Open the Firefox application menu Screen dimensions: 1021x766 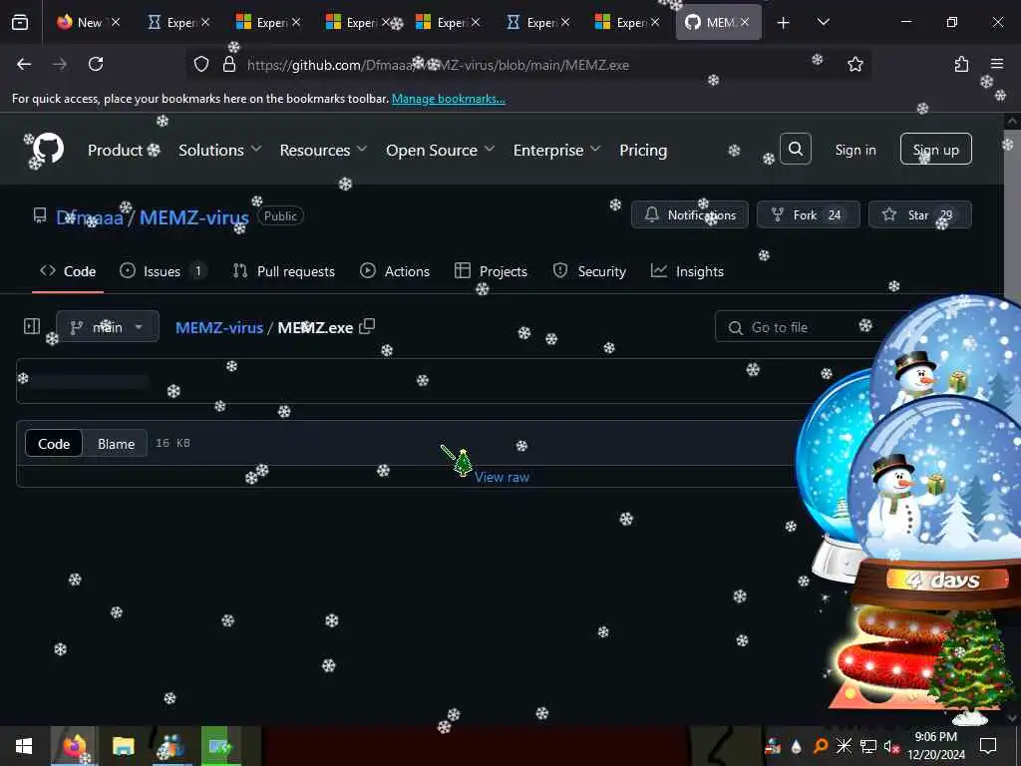click(997, 64)
